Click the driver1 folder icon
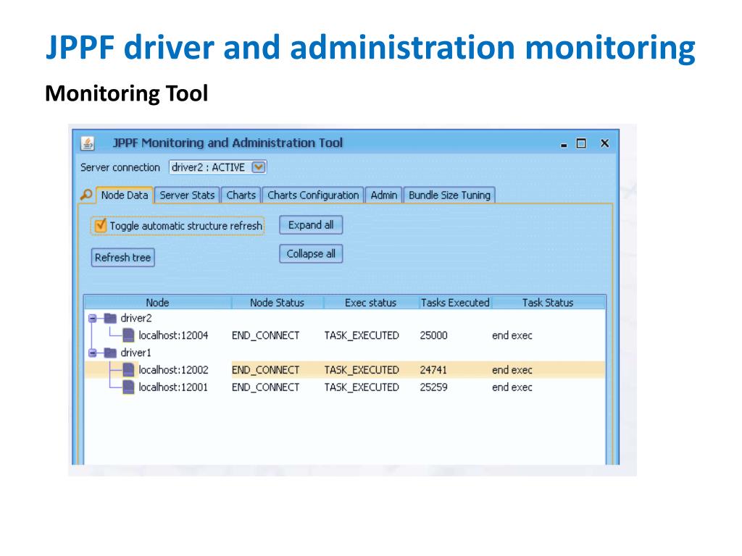Viewport: 742px width, 556px height. 110,353
